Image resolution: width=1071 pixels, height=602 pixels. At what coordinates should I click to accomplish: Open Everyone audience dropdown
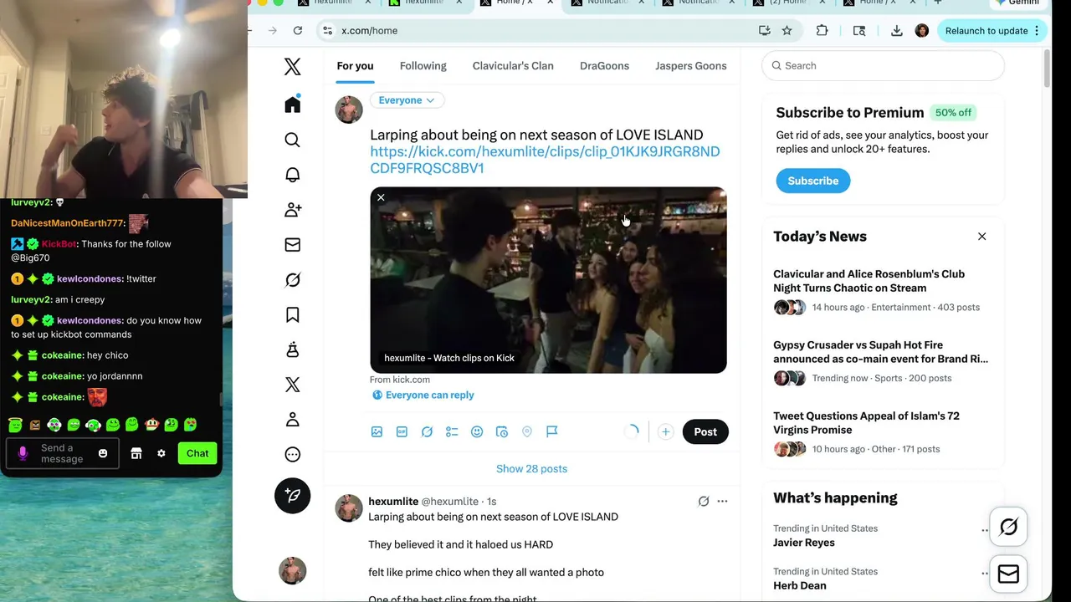[x=407, y=100]
